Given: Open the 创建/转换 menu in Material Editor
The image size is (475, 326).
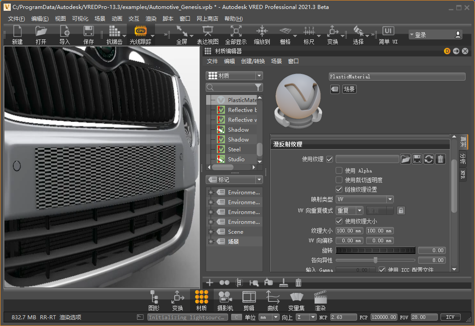Looking at the screenshot, I should [253, 61].
